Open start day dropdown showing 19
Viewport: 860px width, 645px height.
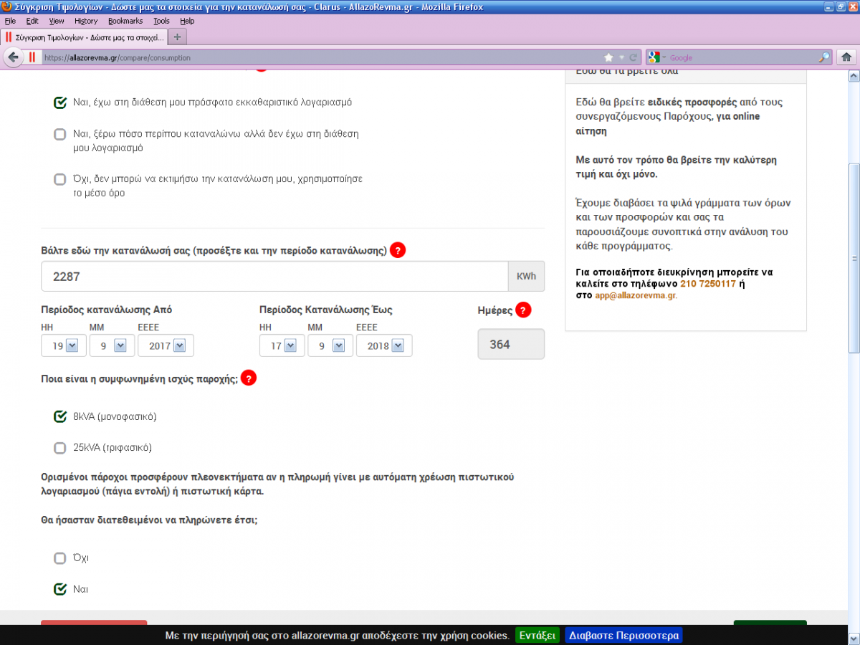coord(64,345)
